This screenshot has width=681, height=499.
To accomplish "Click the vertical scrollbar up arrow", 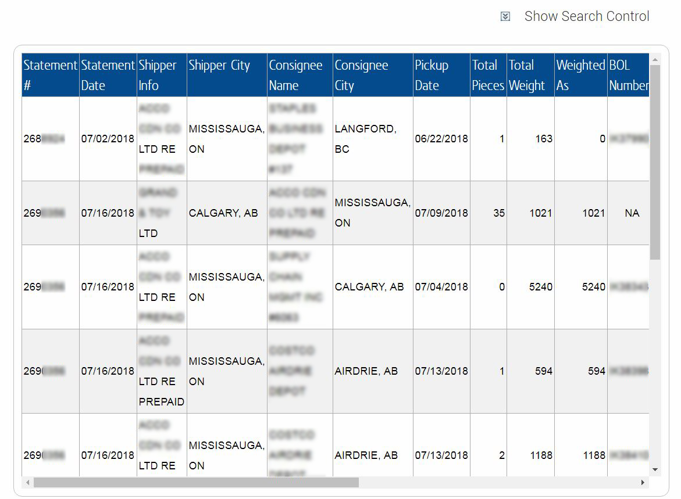I will [655, 59].
